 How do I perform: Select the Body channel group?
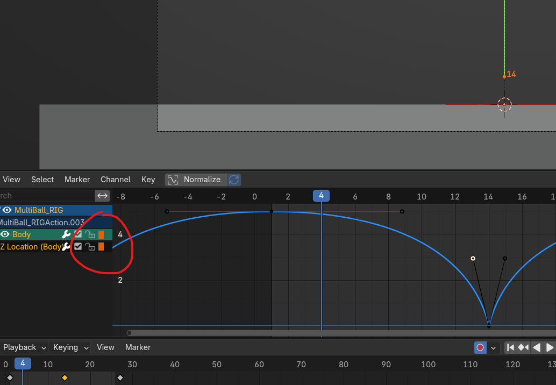56,234
